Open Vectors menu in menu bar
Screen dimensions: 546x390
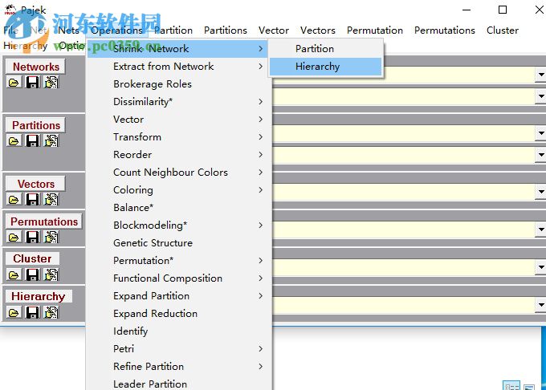click(318, 30)
